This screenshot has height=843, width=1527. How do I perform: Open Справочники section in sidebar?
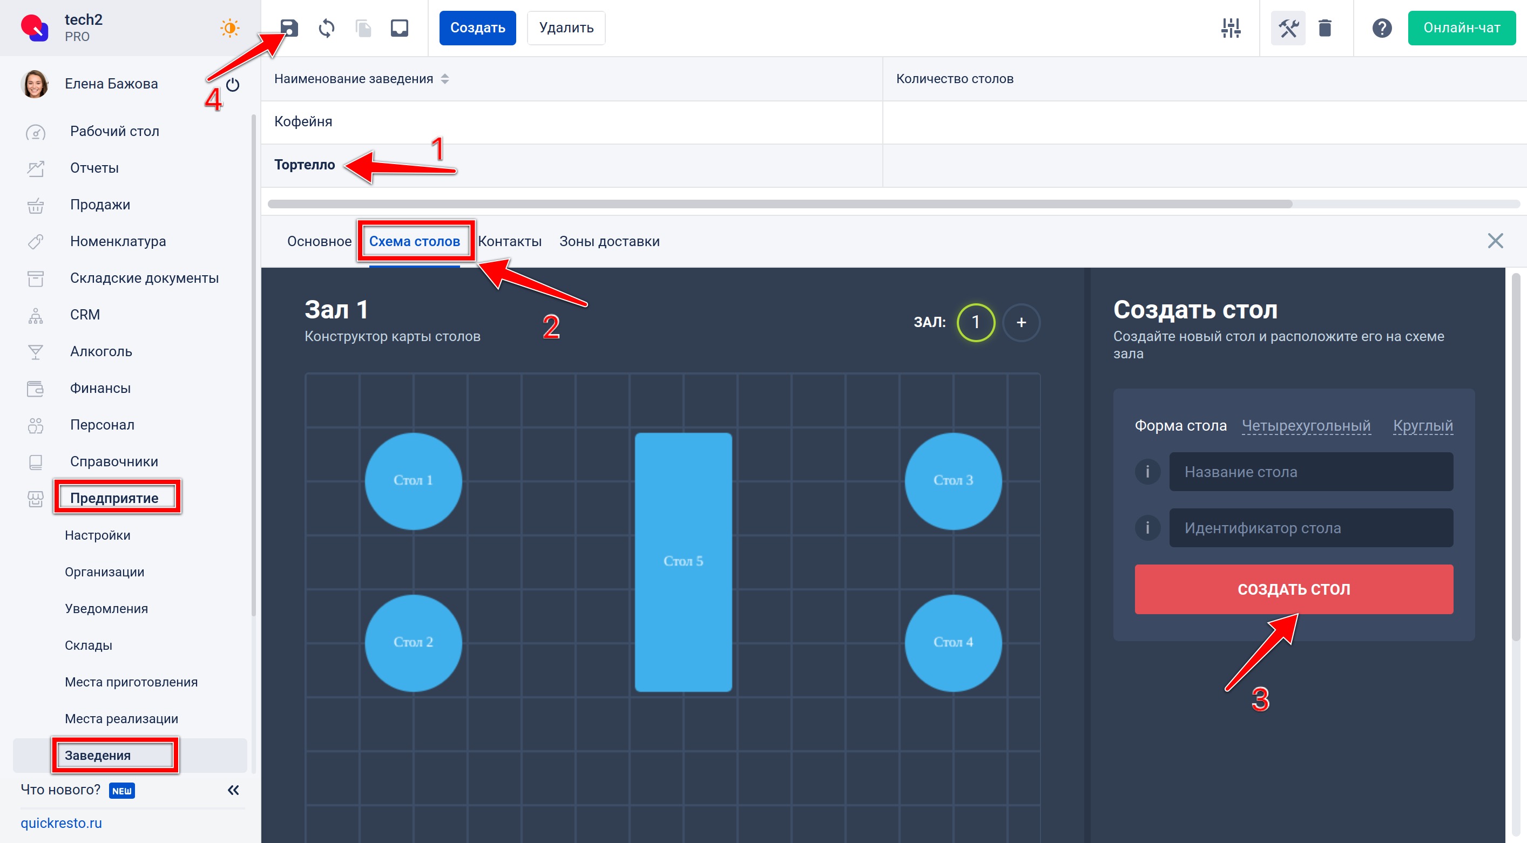coord(114,461)
